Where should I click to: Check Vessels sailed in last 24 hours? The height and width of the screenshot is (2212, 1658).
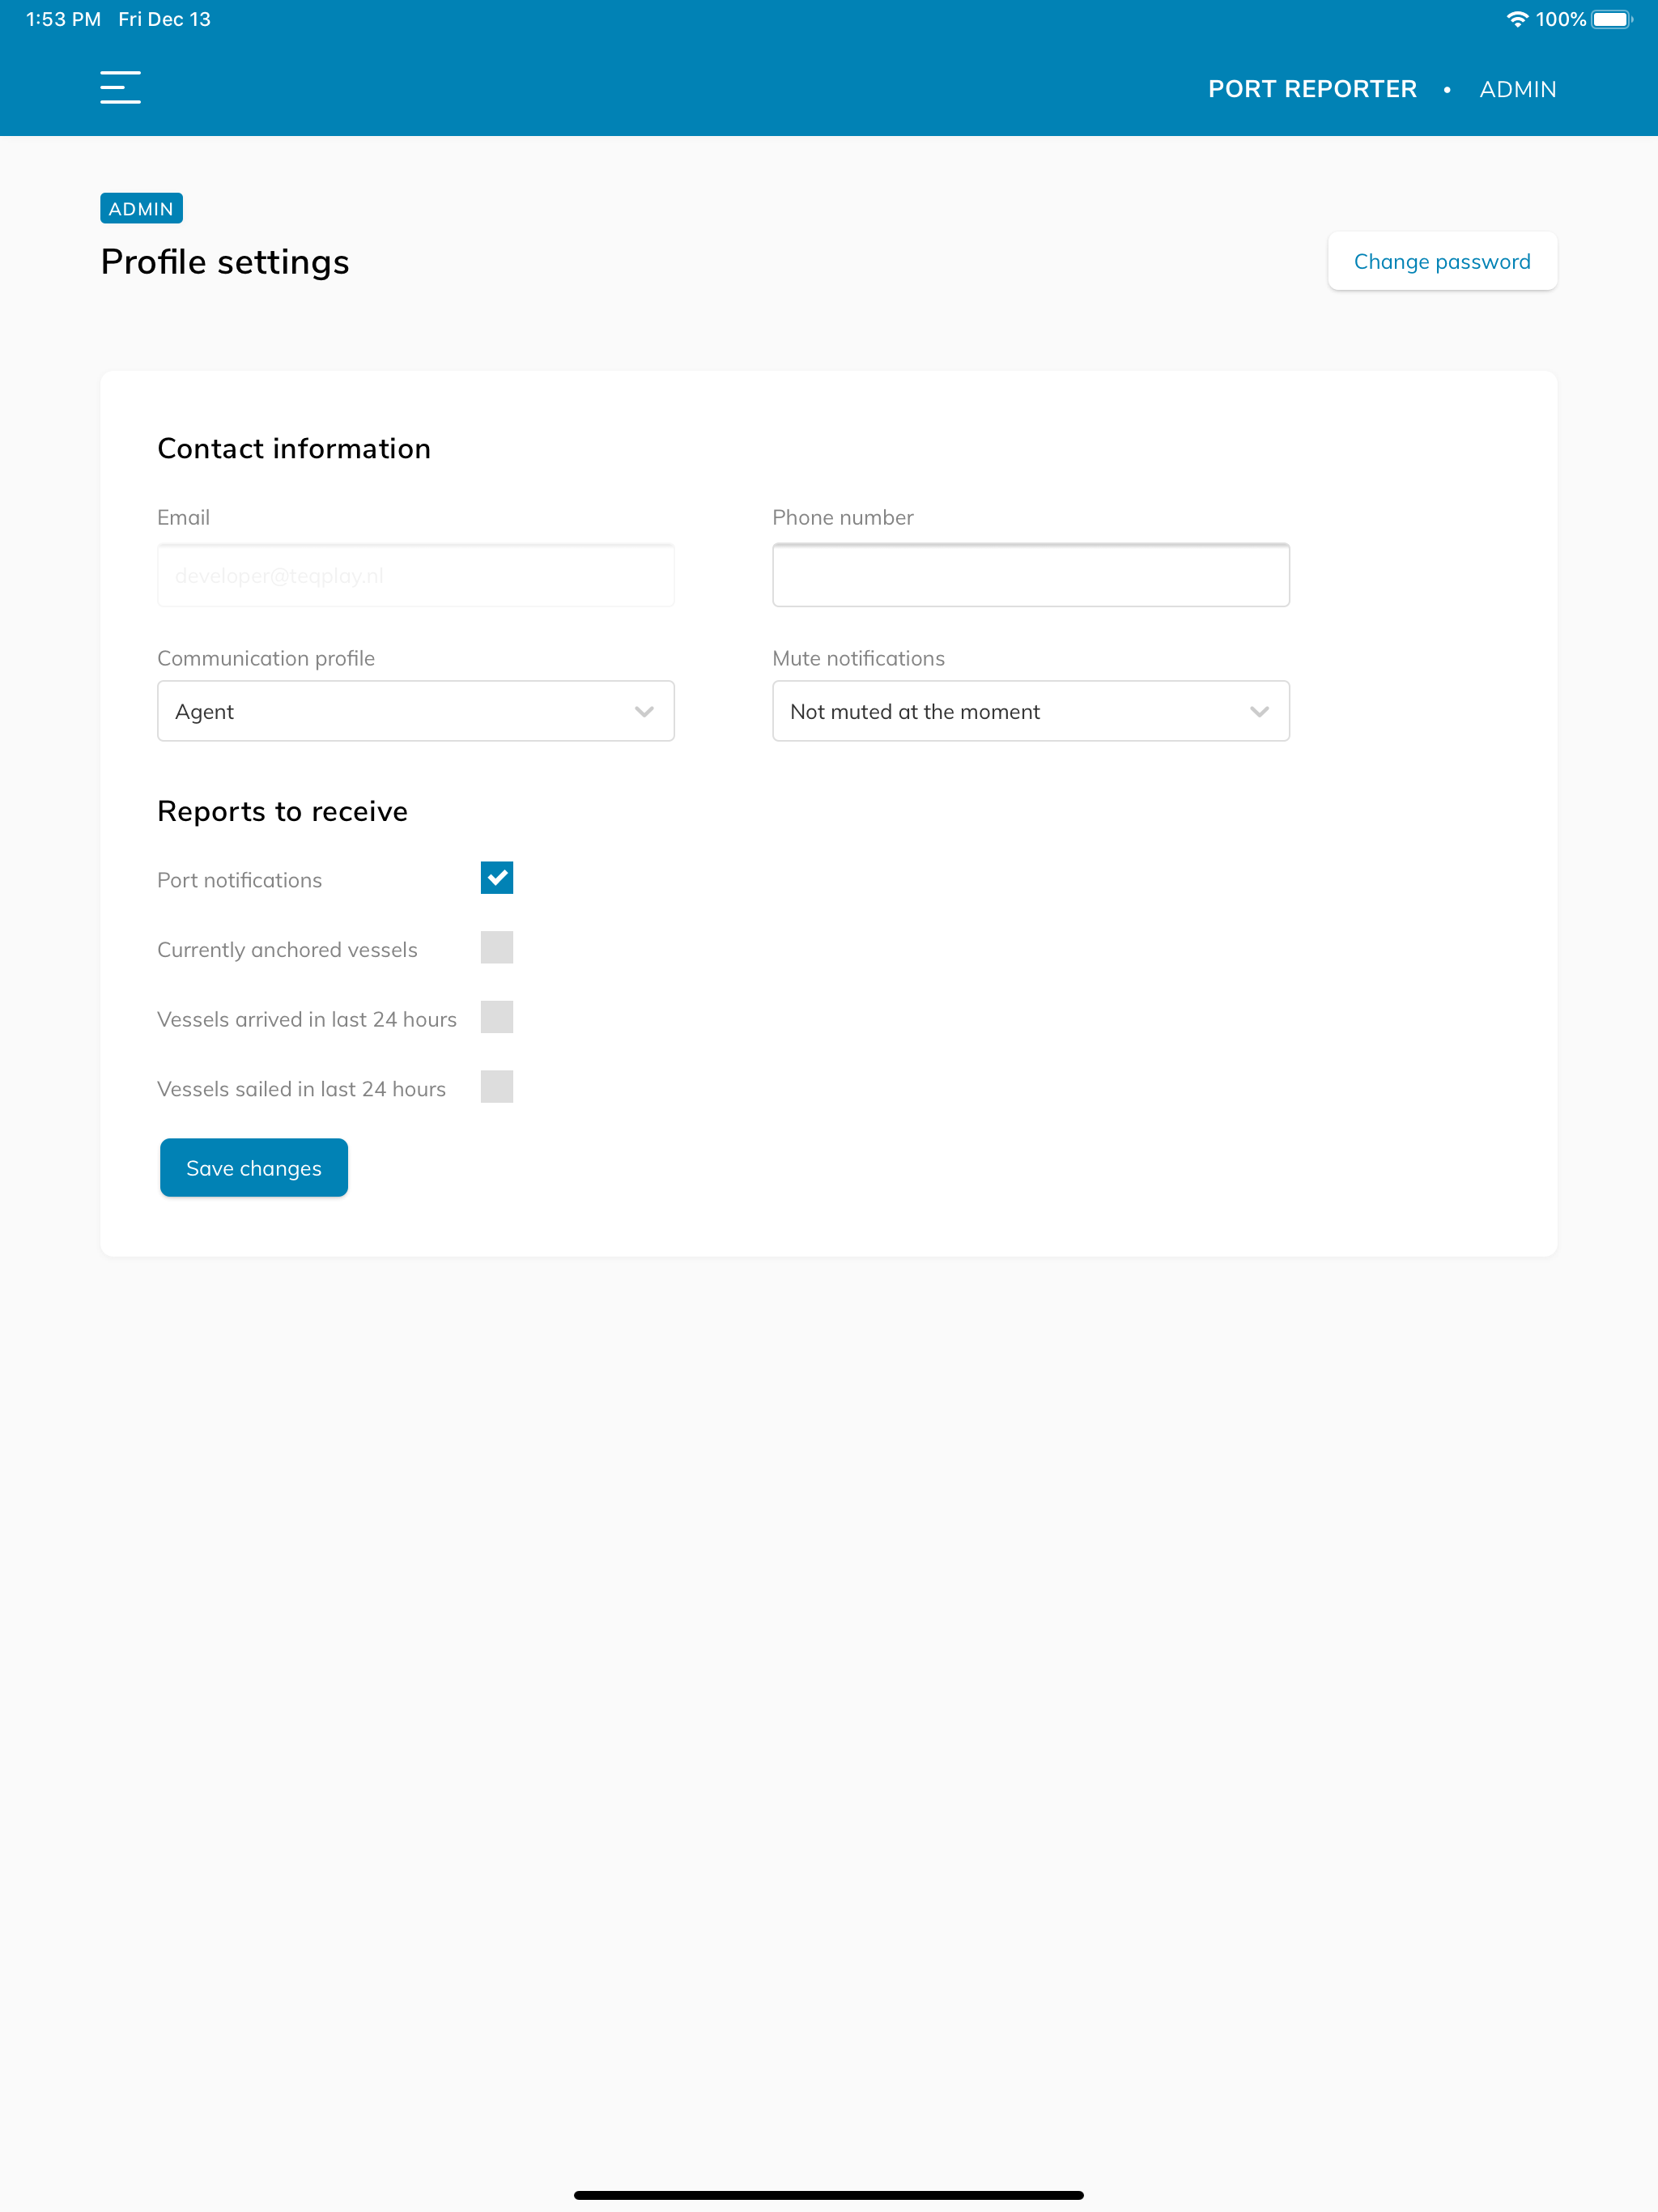(x=497, y=1086)
